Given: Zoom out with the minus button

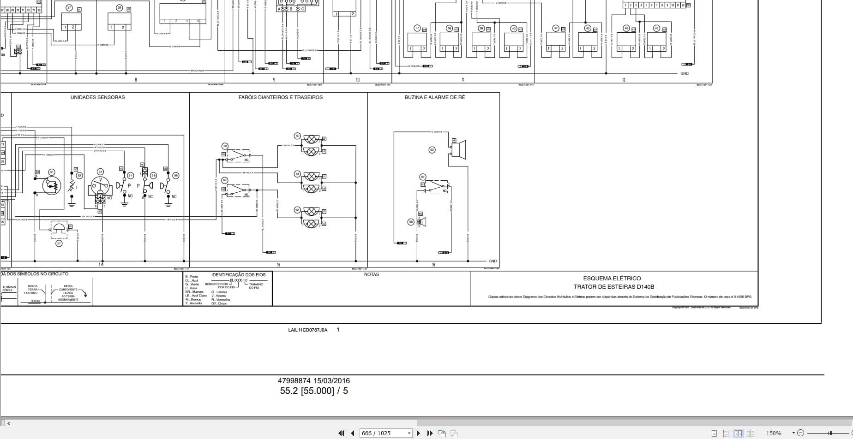Looking at the screenshot, I should click(801, 433).
